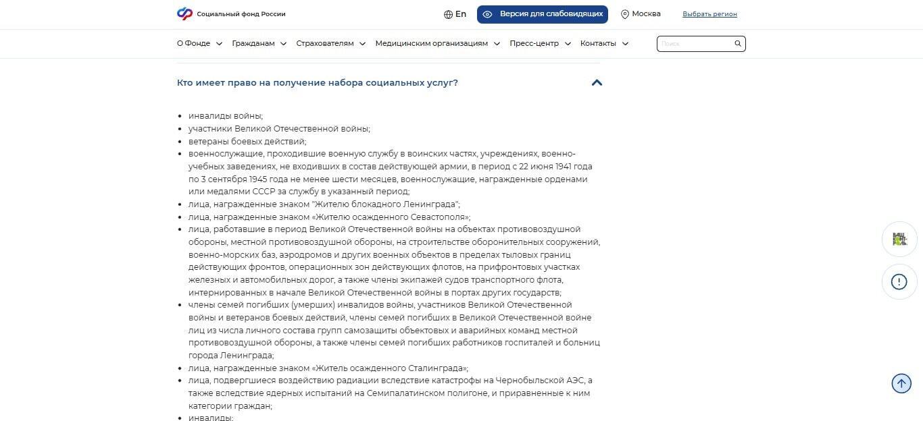The height and width of the screenshot is (421, 923).
Task: Expand the О Фонде dropdown menu
Action: point(199,43)
